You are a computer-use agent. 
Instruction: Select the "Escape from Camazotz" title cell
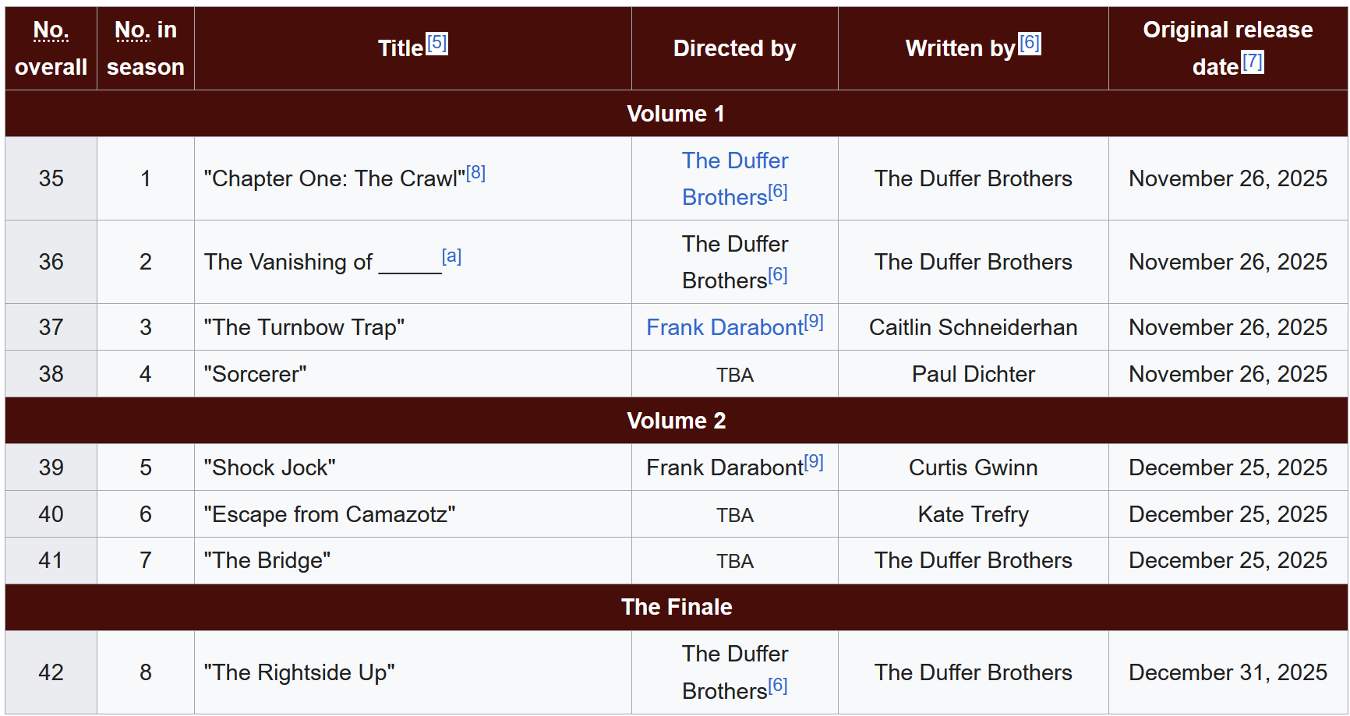click(413, 514)
